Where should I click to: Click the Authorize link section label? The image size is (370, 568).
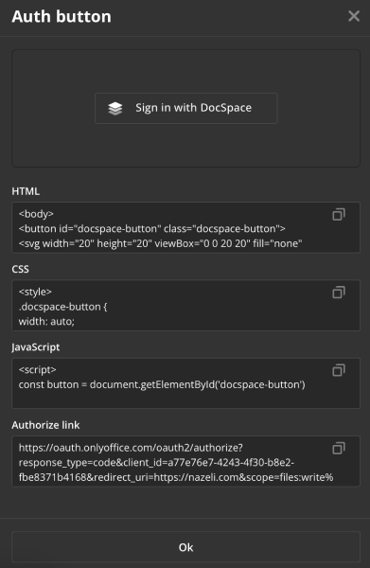click(x=45, y=425)
